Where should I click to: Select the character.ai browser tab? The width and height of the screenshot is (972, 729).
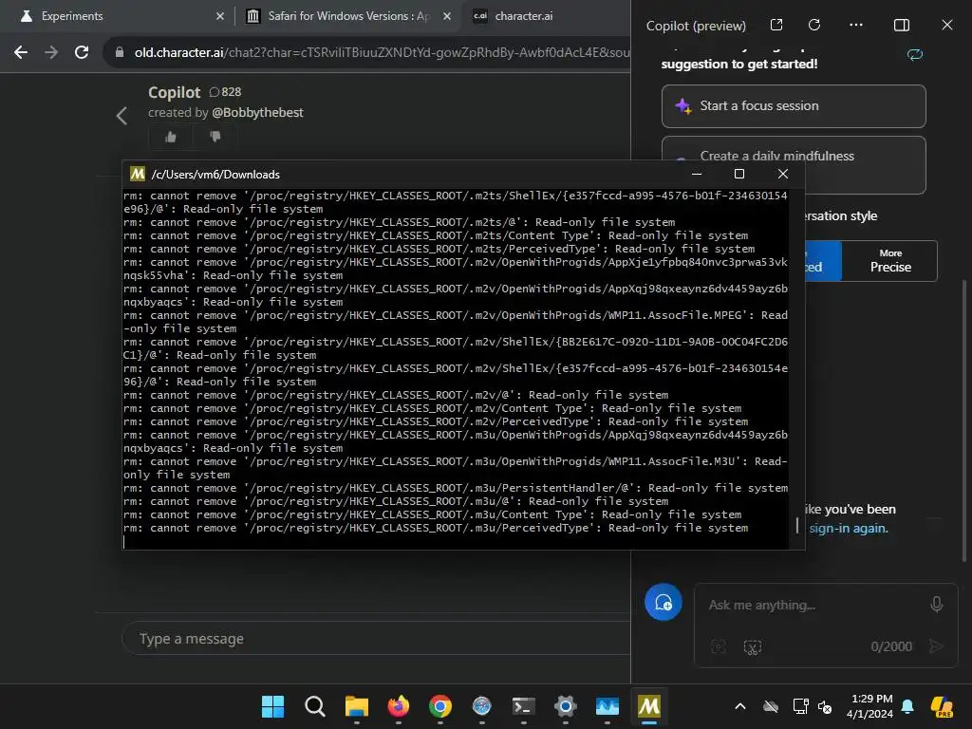click(523, 16)
